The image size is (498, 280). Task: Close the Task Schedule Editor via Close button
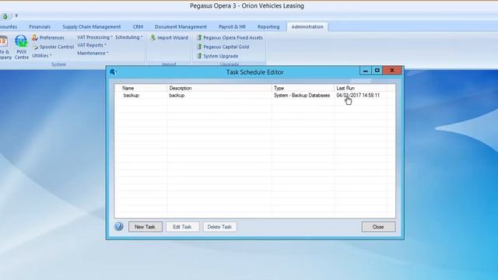coord(378,226)
